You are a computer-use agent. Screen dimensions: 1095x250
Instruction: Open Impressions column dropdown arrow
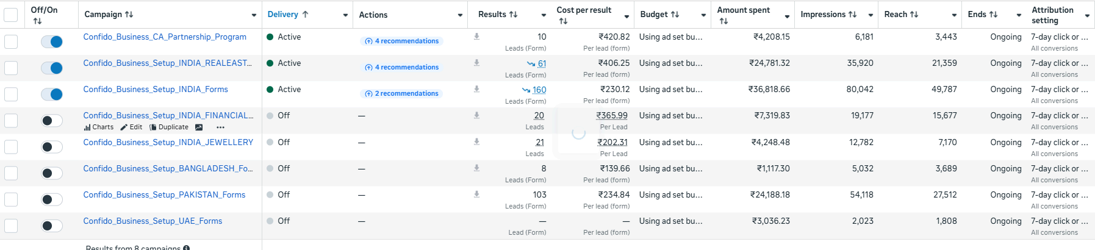click(871, 15)
